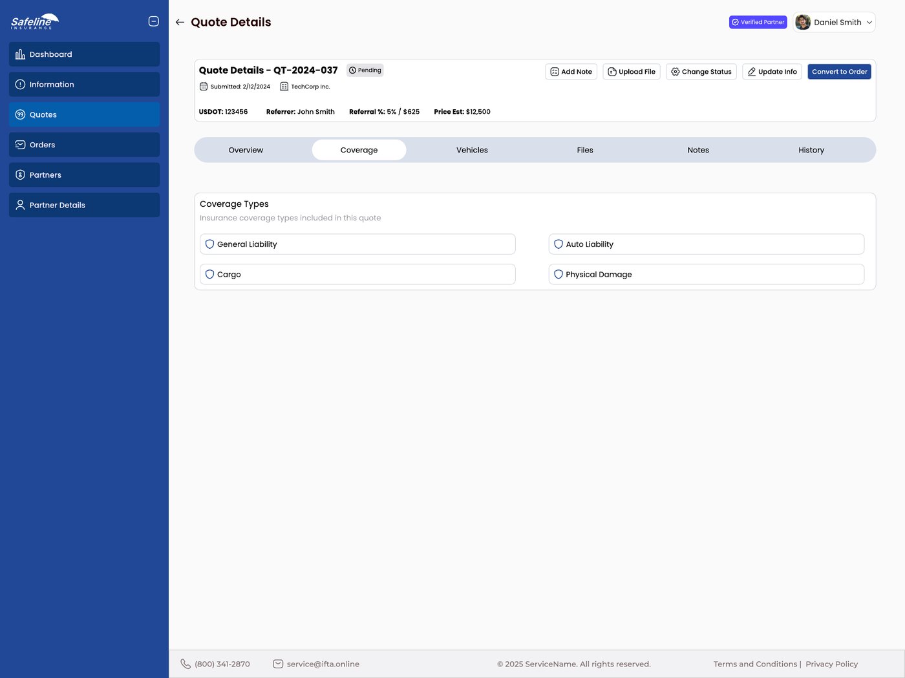905x678 pixels.
Task: Click the USDOT: 123456 text
Action: 223,112
